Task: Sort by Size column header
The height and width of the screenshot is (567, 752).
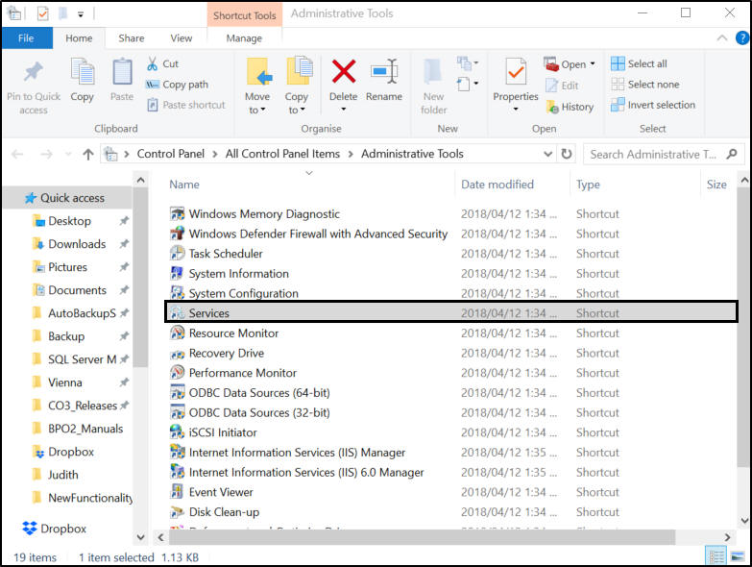Action: coord(716,185)
